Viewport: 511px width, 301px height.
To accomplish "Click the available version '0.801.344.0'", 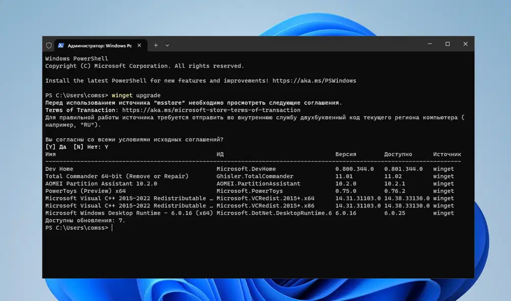I will point(403,169).
